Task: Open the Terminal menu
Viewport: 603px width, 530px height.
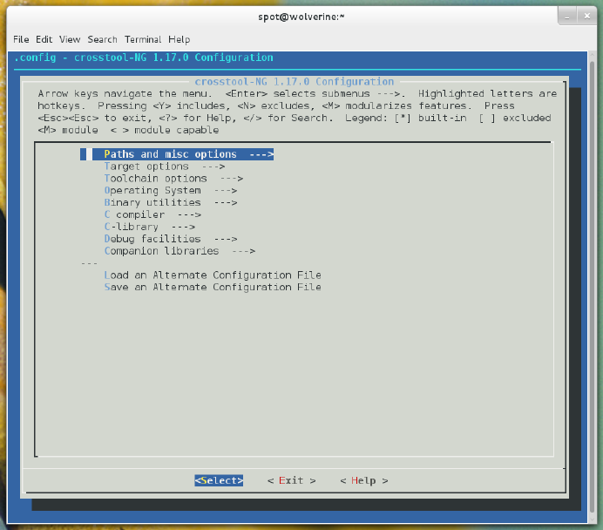Action: pyautogui.click(x=143, y=39)
